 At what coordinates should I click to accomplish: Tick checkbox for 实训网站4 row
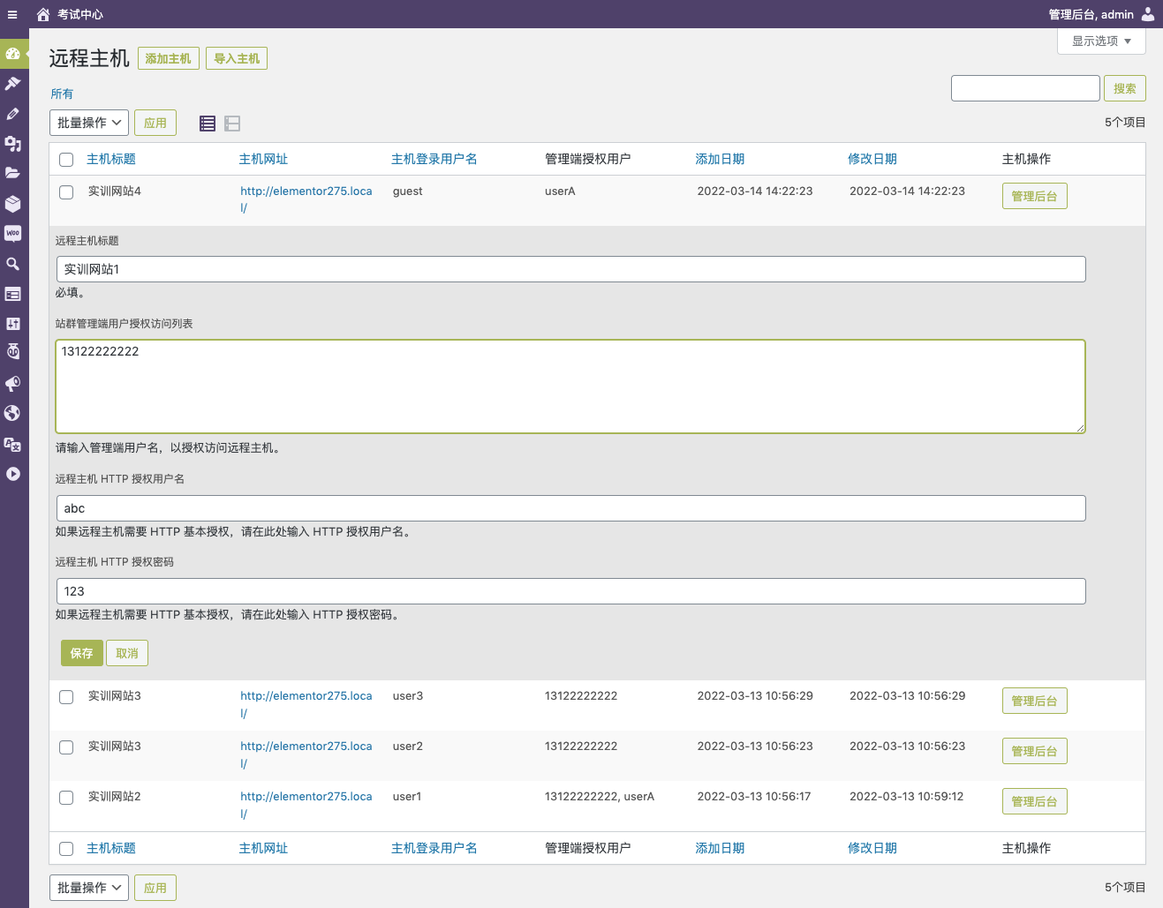66,192
